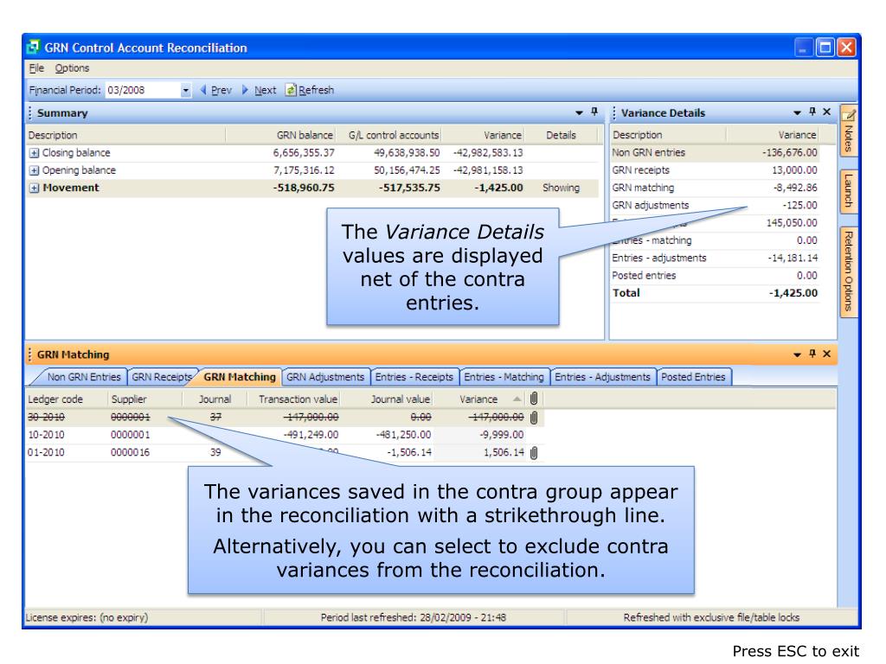The height and width of the screenshot is (664, 886).
Task: Click the Refresh toolbar button
Action: click(x=310, y=90)
